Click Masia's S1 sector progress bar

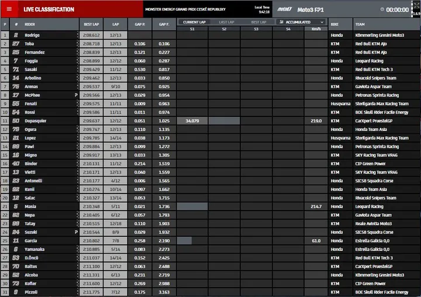192,206
